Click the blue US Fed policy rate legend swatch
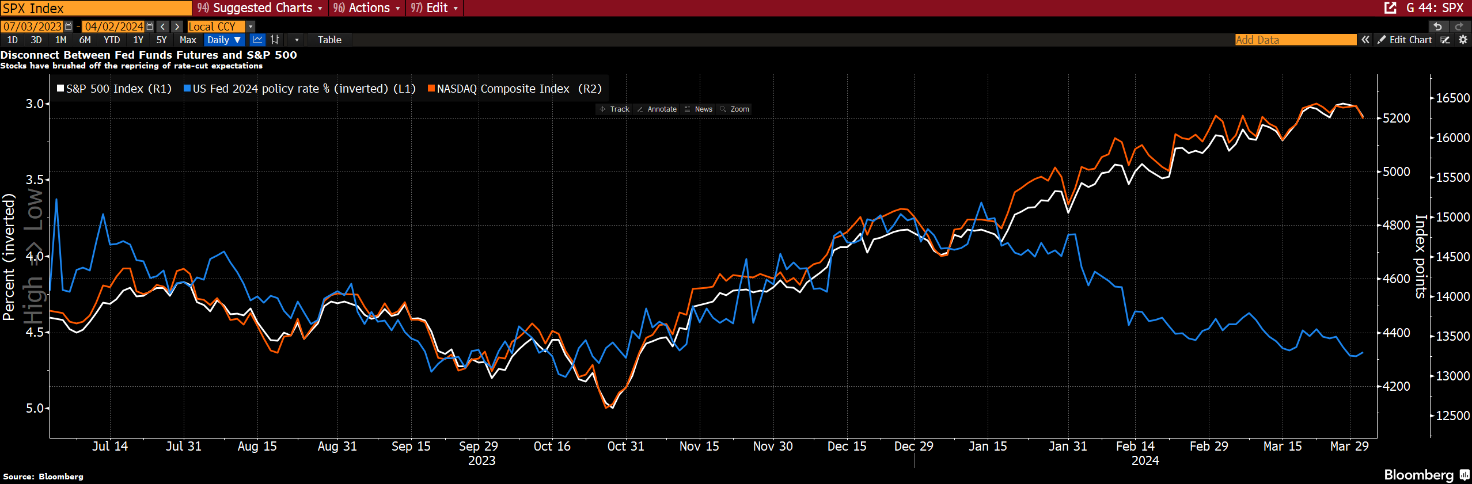1472x484 pixels. pos(187,88)
